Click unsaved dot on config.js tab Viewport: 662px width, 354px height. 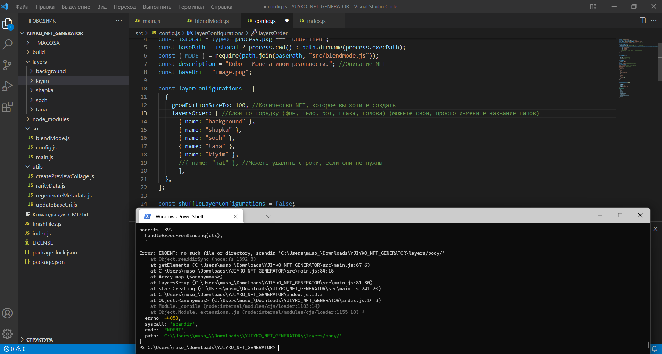[287, 20]
